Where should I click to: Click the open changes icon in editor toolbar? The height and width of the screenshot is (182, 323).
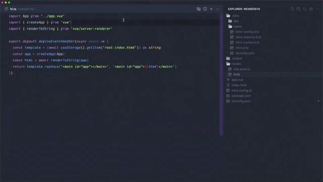pyautogui.click(x=198, y=9)
